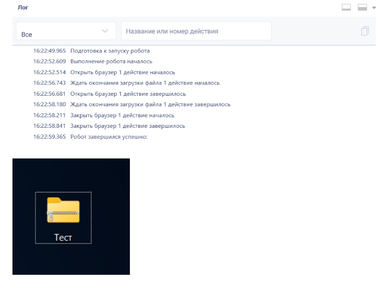Select log row 'Робот завершился успешно:'
Image resolution: width=382 pixels, height=281 pixels.
click(x=109, y=137)
